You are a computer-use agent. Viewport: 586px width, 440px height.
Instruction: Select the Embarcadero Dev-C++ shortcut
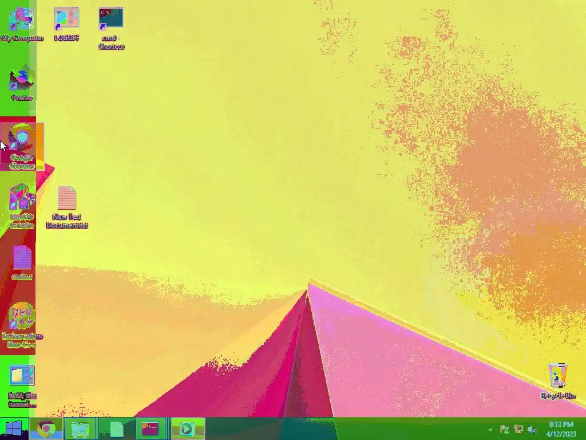pyautogui.click(x=22, y=325)
